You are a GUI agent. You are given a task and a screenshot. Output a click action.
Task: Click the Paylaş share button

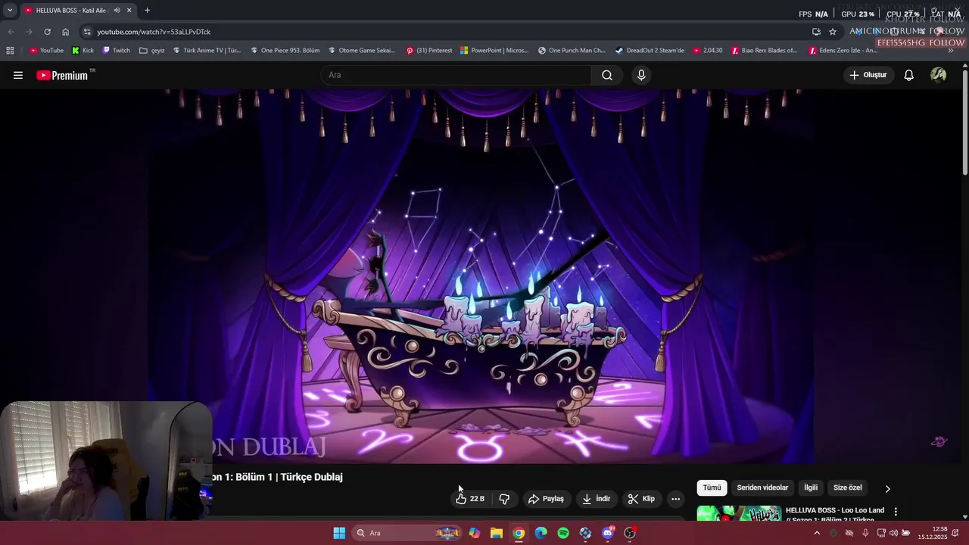[546, 499]
